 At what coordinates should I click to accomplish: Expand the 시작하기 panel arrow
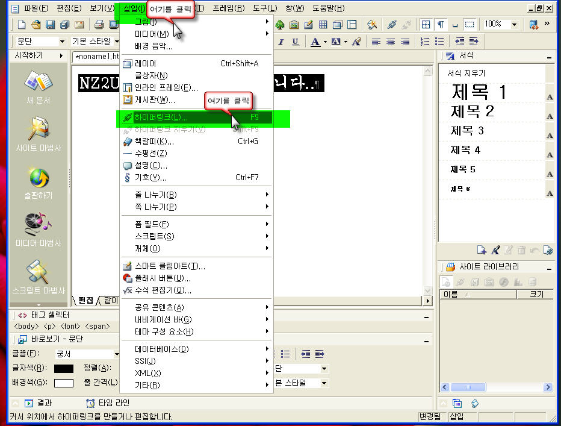pos(61,55)
